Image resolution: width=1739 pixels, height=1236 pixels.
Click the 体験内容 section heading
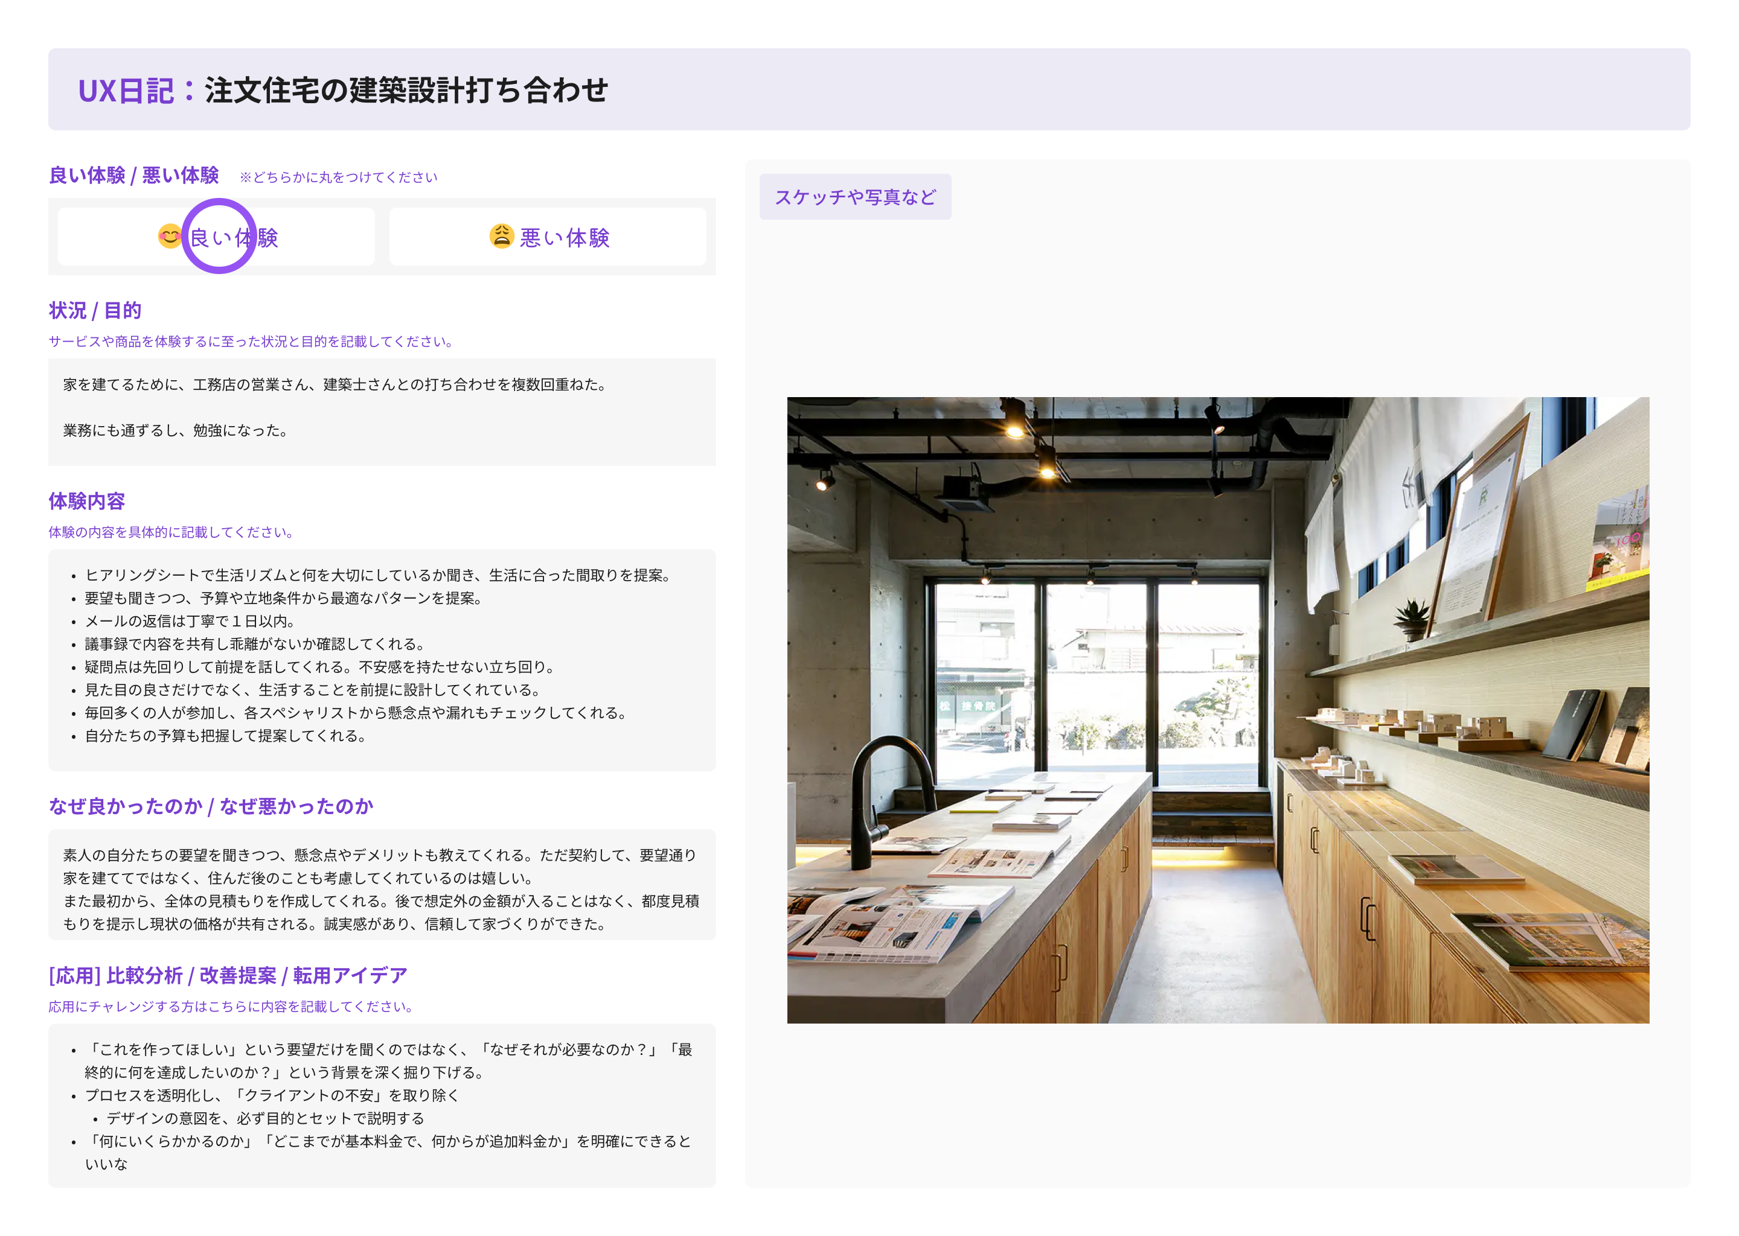87,501
